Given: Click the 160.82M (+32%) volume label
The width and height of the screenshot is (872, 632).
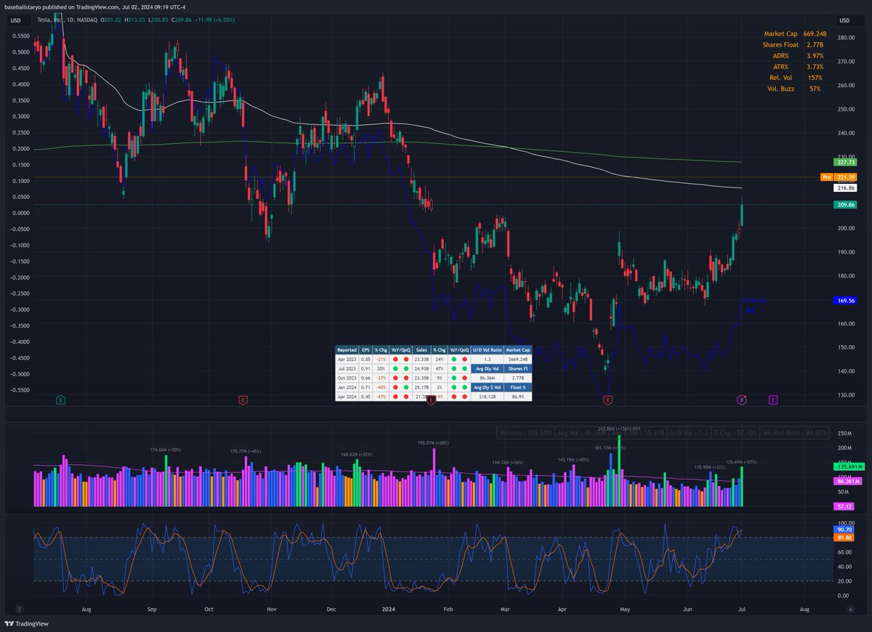Looking at the screenshot, I should point(356,455).
